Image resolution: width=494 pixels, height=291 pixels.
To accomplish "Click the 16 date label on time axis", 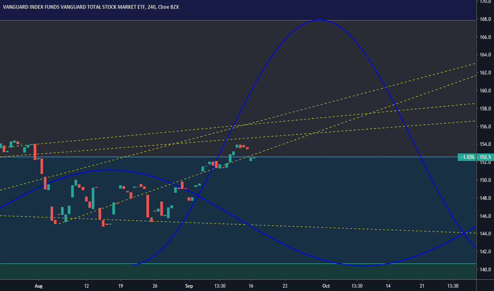I will [x=251, y=286].
